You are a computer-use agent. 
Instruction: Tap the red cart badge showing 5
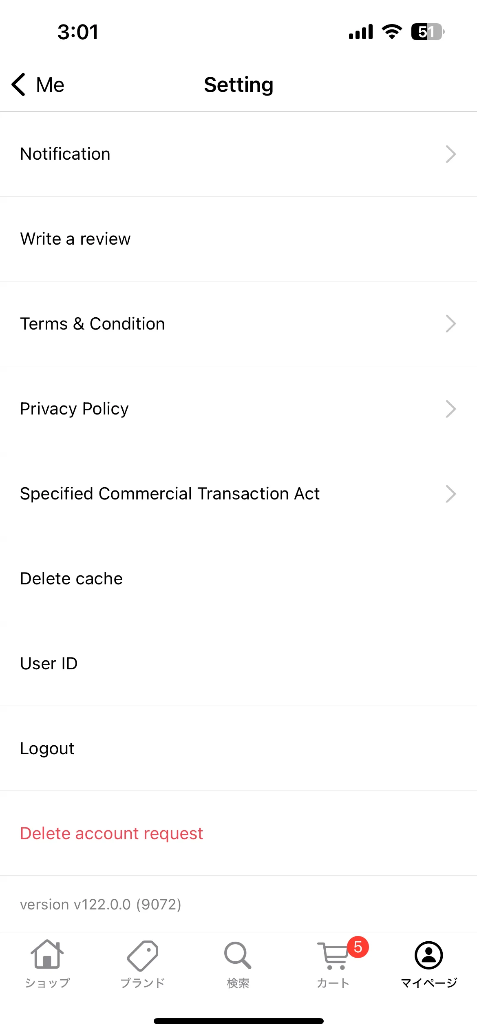click(358, 947)
